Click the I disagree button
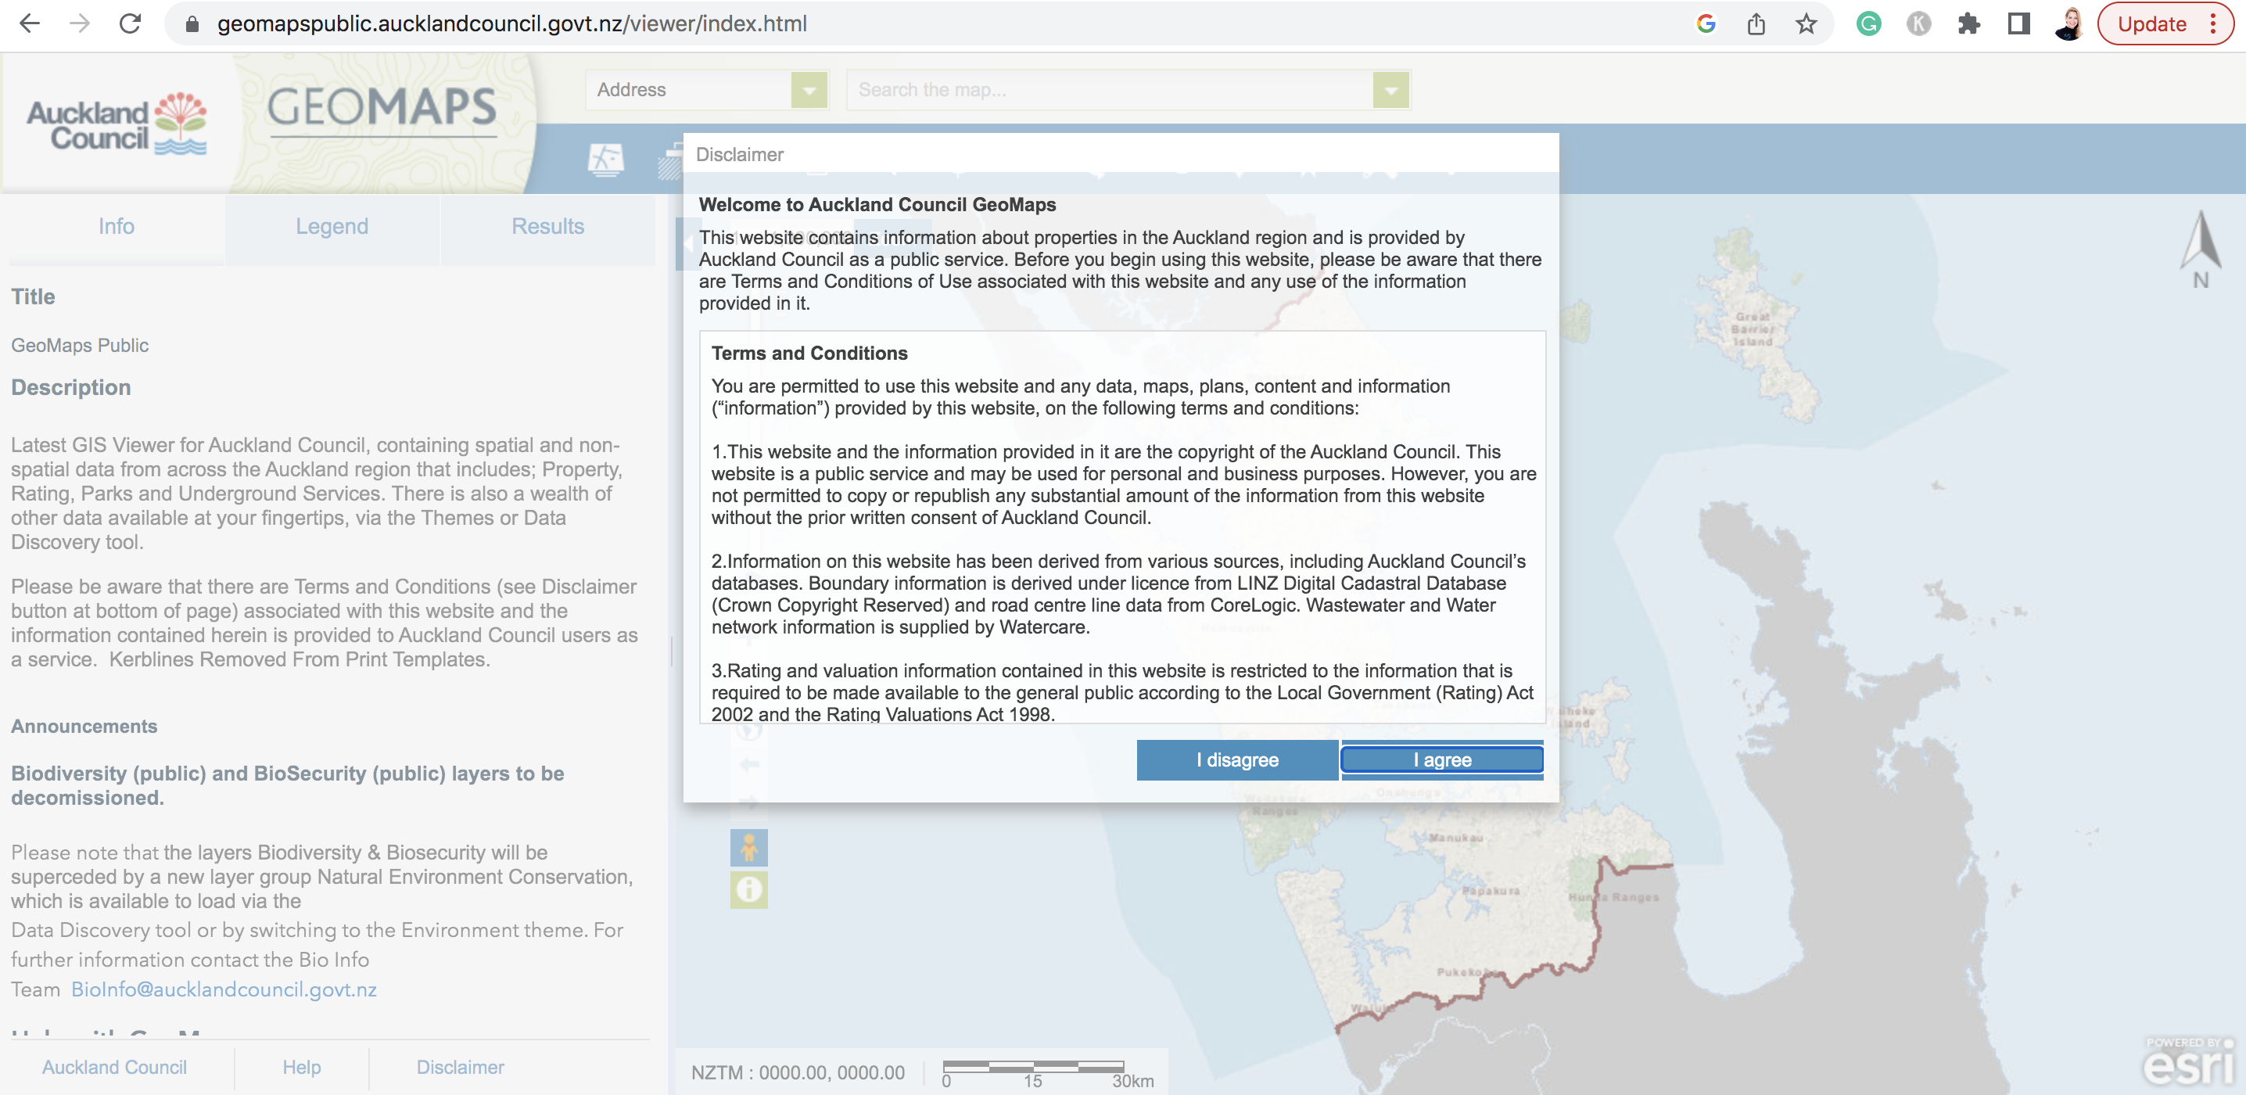This screenshot has height=1095, width=2246. [x=1237, y=759]
